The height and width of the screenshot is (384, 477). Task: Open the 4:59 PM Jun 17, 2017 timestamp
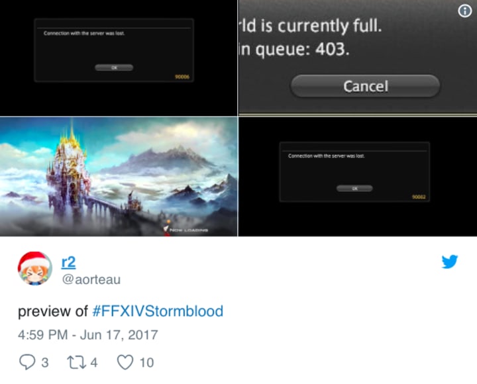point(88,335)
